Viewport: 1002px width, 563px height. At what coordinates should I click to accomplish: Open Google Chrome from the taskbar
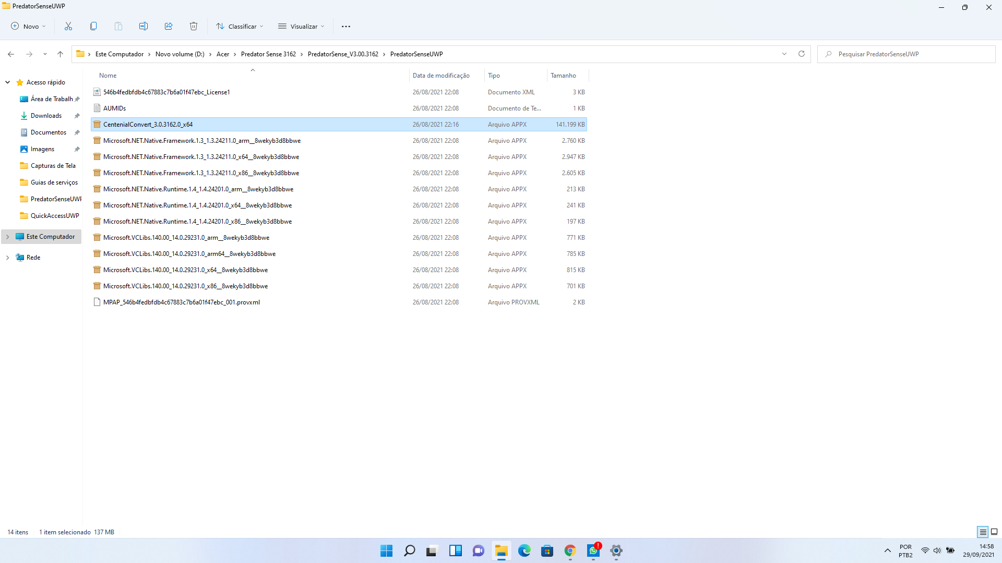click(x=570, y=550)
